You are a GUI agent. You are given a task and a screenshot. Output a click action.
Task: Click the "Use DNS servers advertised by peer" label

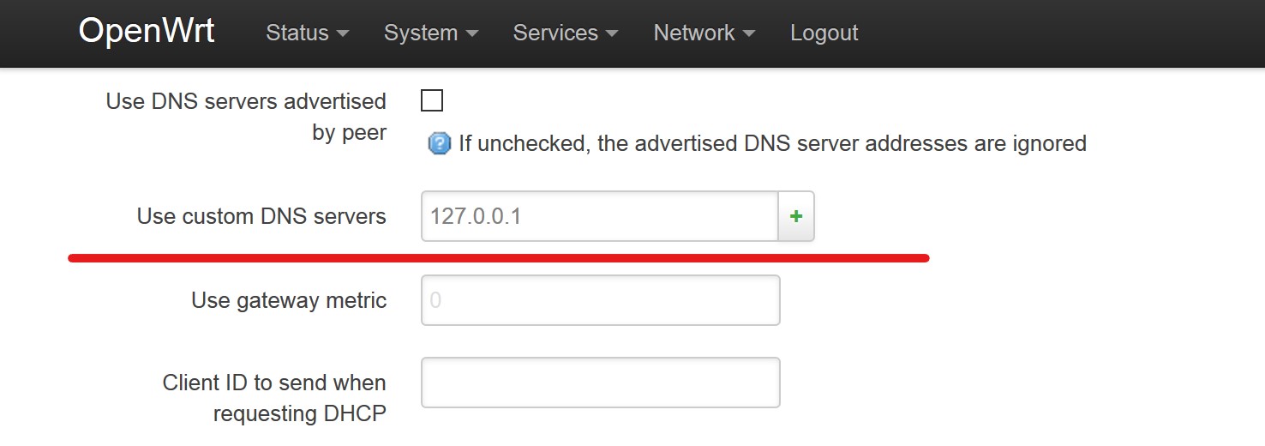pos(246,117)
